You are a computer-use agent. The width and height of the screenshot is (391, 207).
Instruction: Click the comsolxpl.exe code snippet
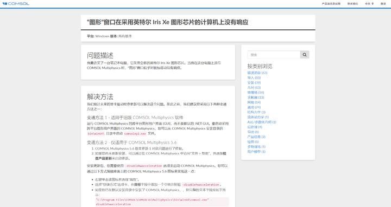pos(135,134)
